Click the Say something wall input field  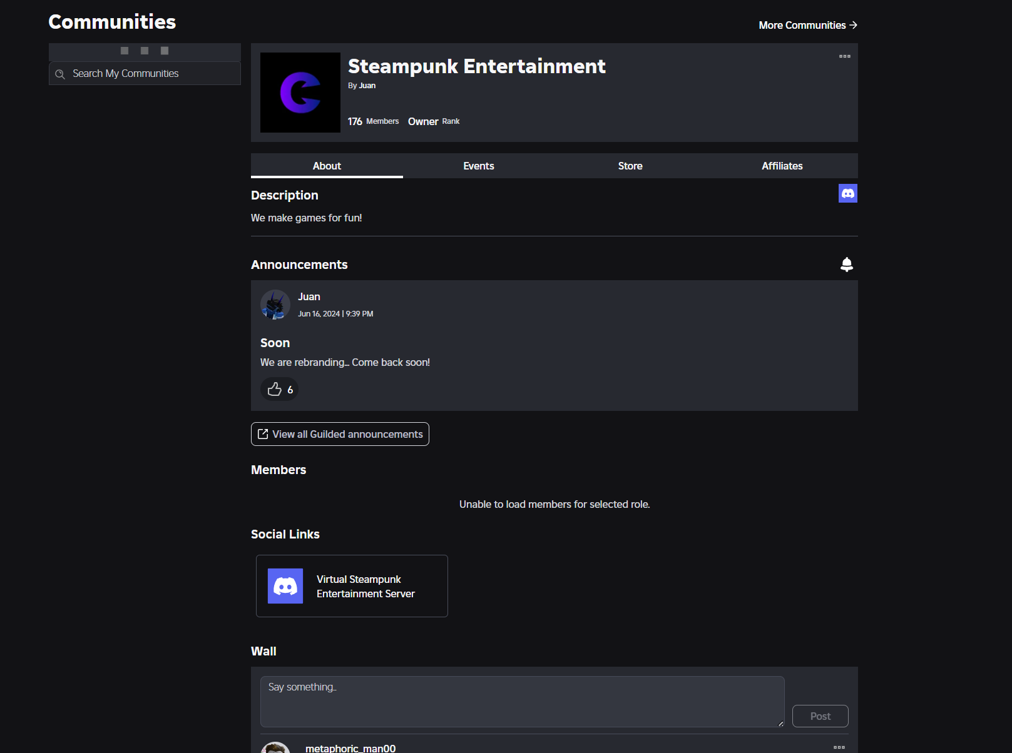pyautogui.click(x=521, y=701)
